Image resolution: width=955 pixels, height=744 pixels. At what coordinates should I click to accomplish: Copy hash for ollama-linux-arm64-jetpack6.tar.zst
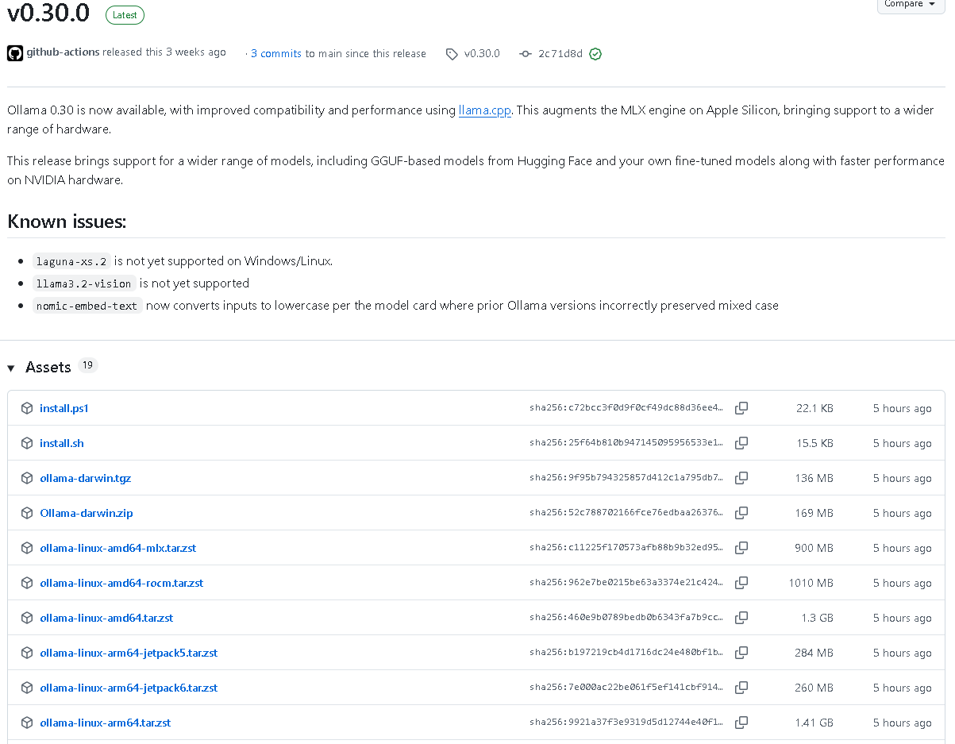point(741,688)
